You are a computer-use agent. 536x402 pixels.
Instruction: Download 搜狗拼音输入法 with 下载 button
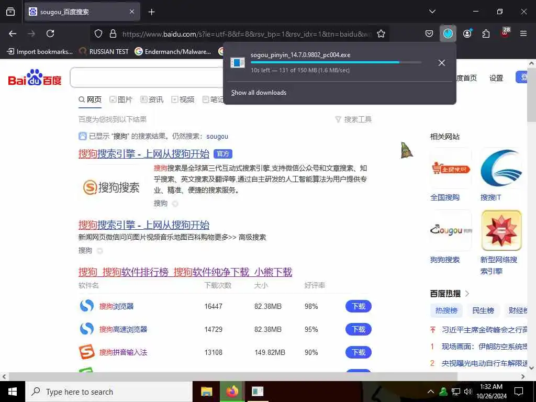coord(358,352)
